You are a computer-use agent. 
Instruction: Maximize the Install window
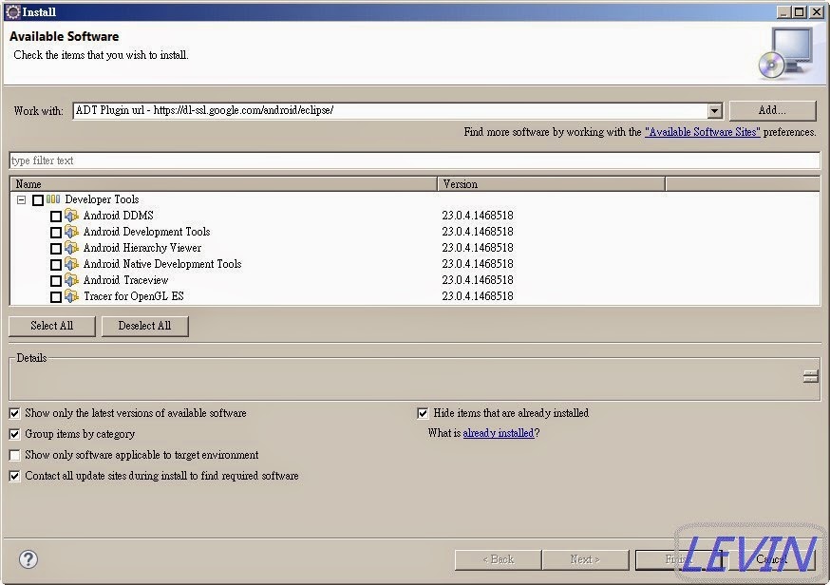tap(800, 11)
